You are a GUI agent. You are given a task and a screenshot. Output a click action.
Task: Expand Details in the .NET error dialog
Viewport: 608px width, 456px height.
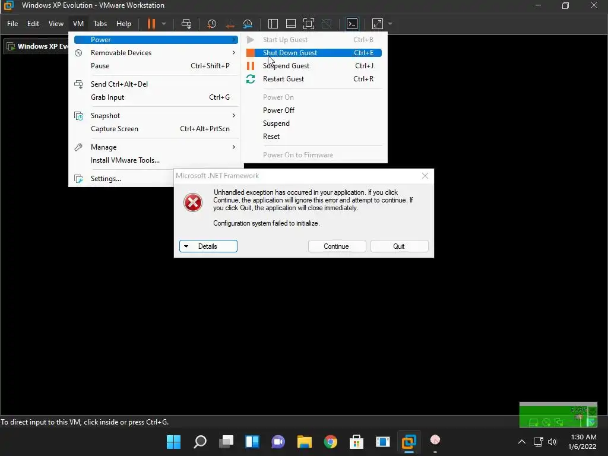point(208,246)
